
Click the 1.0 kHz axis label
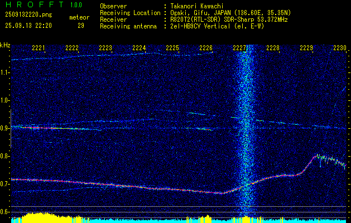pos(4,100)
